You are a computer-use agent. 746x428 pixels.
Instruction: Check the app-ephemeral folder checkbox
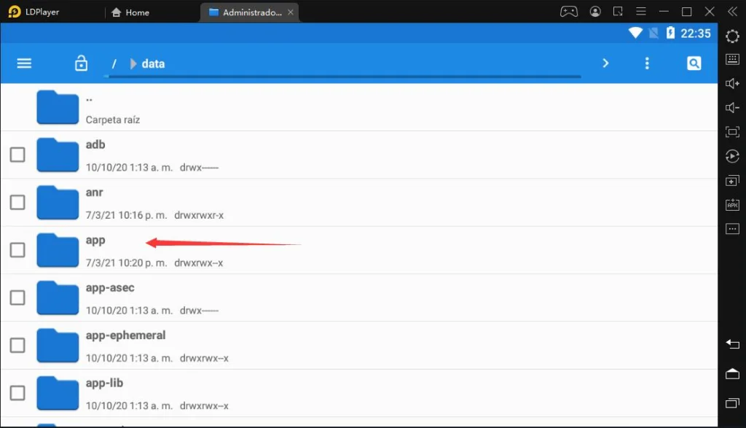17,345
